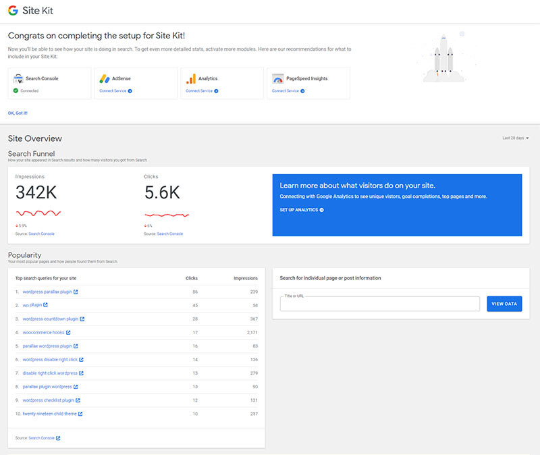
Task: Open Search Console source link under Clicks
Action: [x=170, y=234]
